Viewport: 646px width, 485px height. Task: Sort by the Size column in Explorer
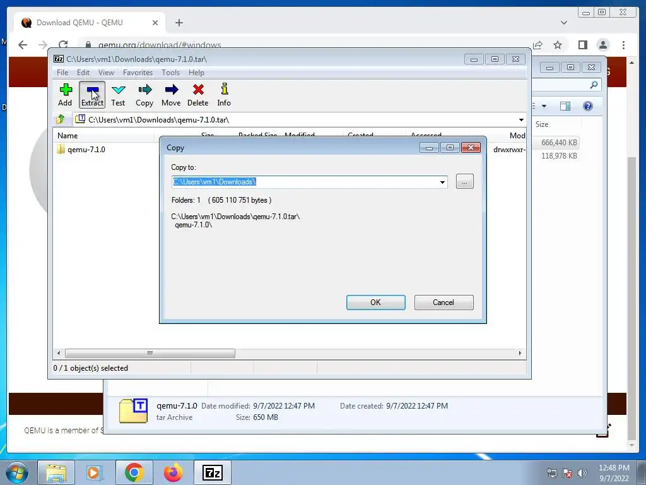pos(542,124)
